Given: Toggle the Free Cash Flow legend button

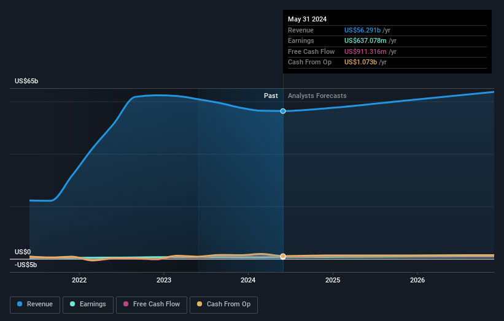Looking at the screenshot, I should pyautogui.click(x=152, y=304).
